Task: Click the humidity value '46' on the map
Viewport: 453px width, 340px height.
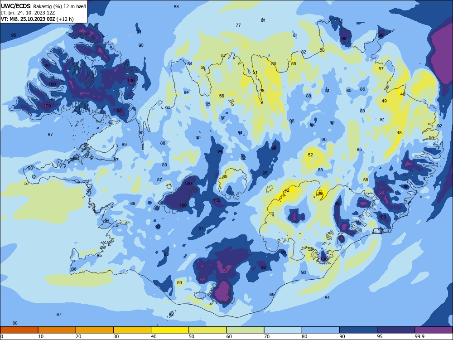Action: [403, 94]
